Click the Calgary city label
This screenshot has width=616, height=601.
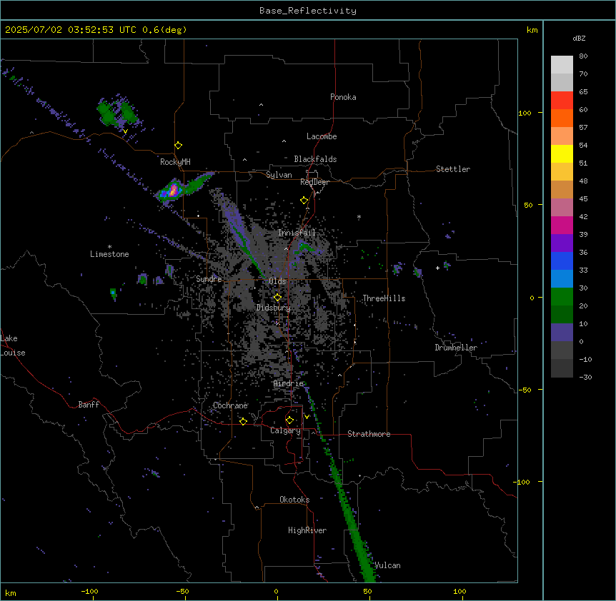pos(285,430)
